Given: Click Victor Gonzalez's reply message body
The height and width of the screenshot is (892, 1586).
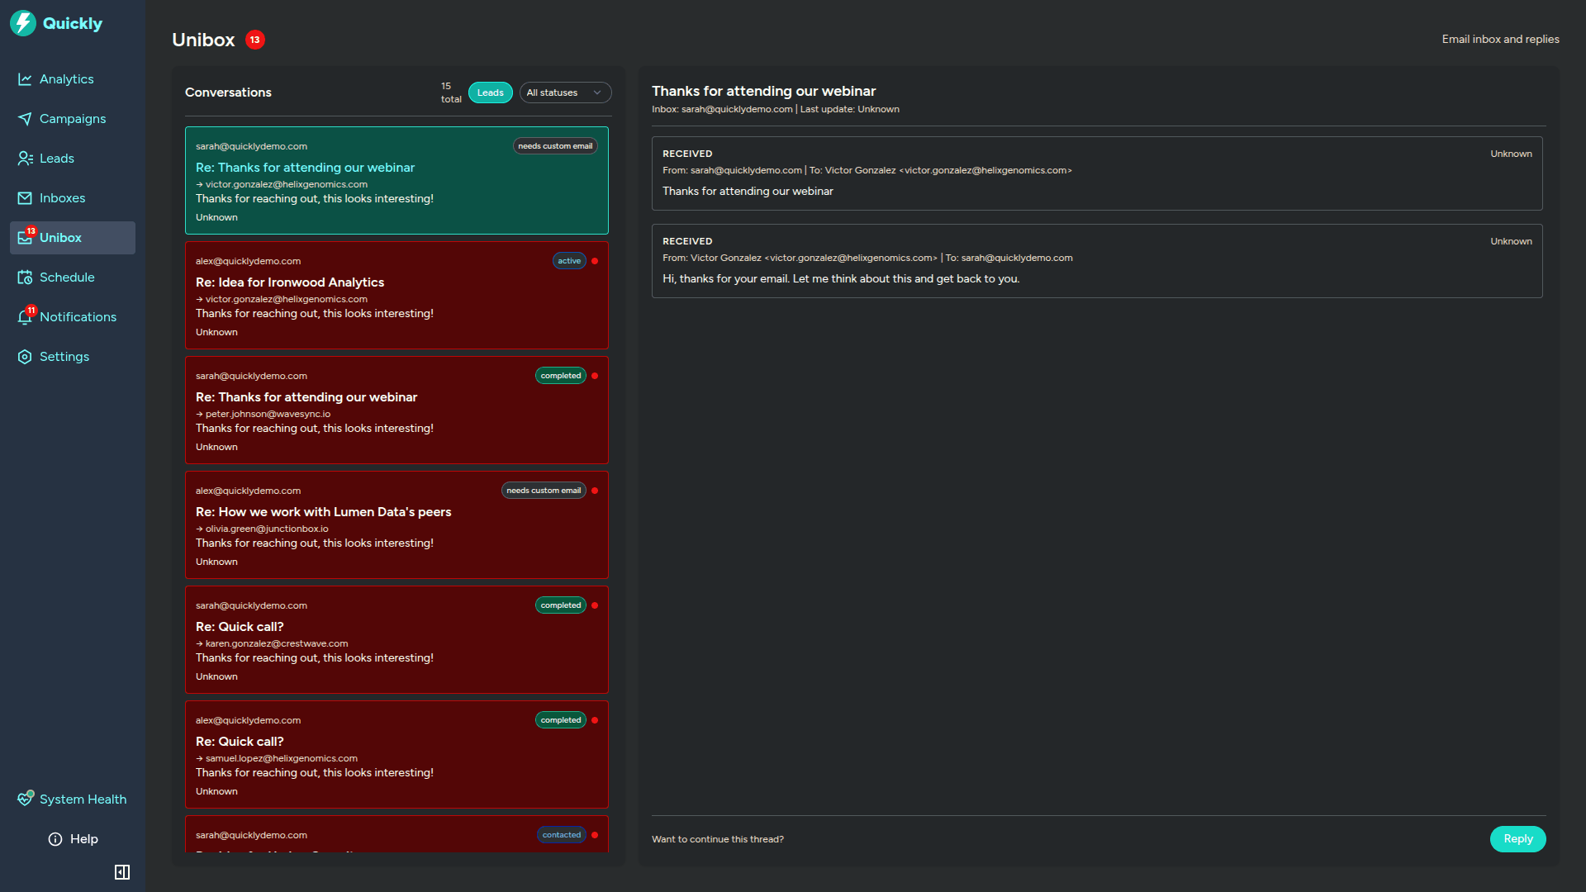Looking at the screenshot, I should (841, 279).
